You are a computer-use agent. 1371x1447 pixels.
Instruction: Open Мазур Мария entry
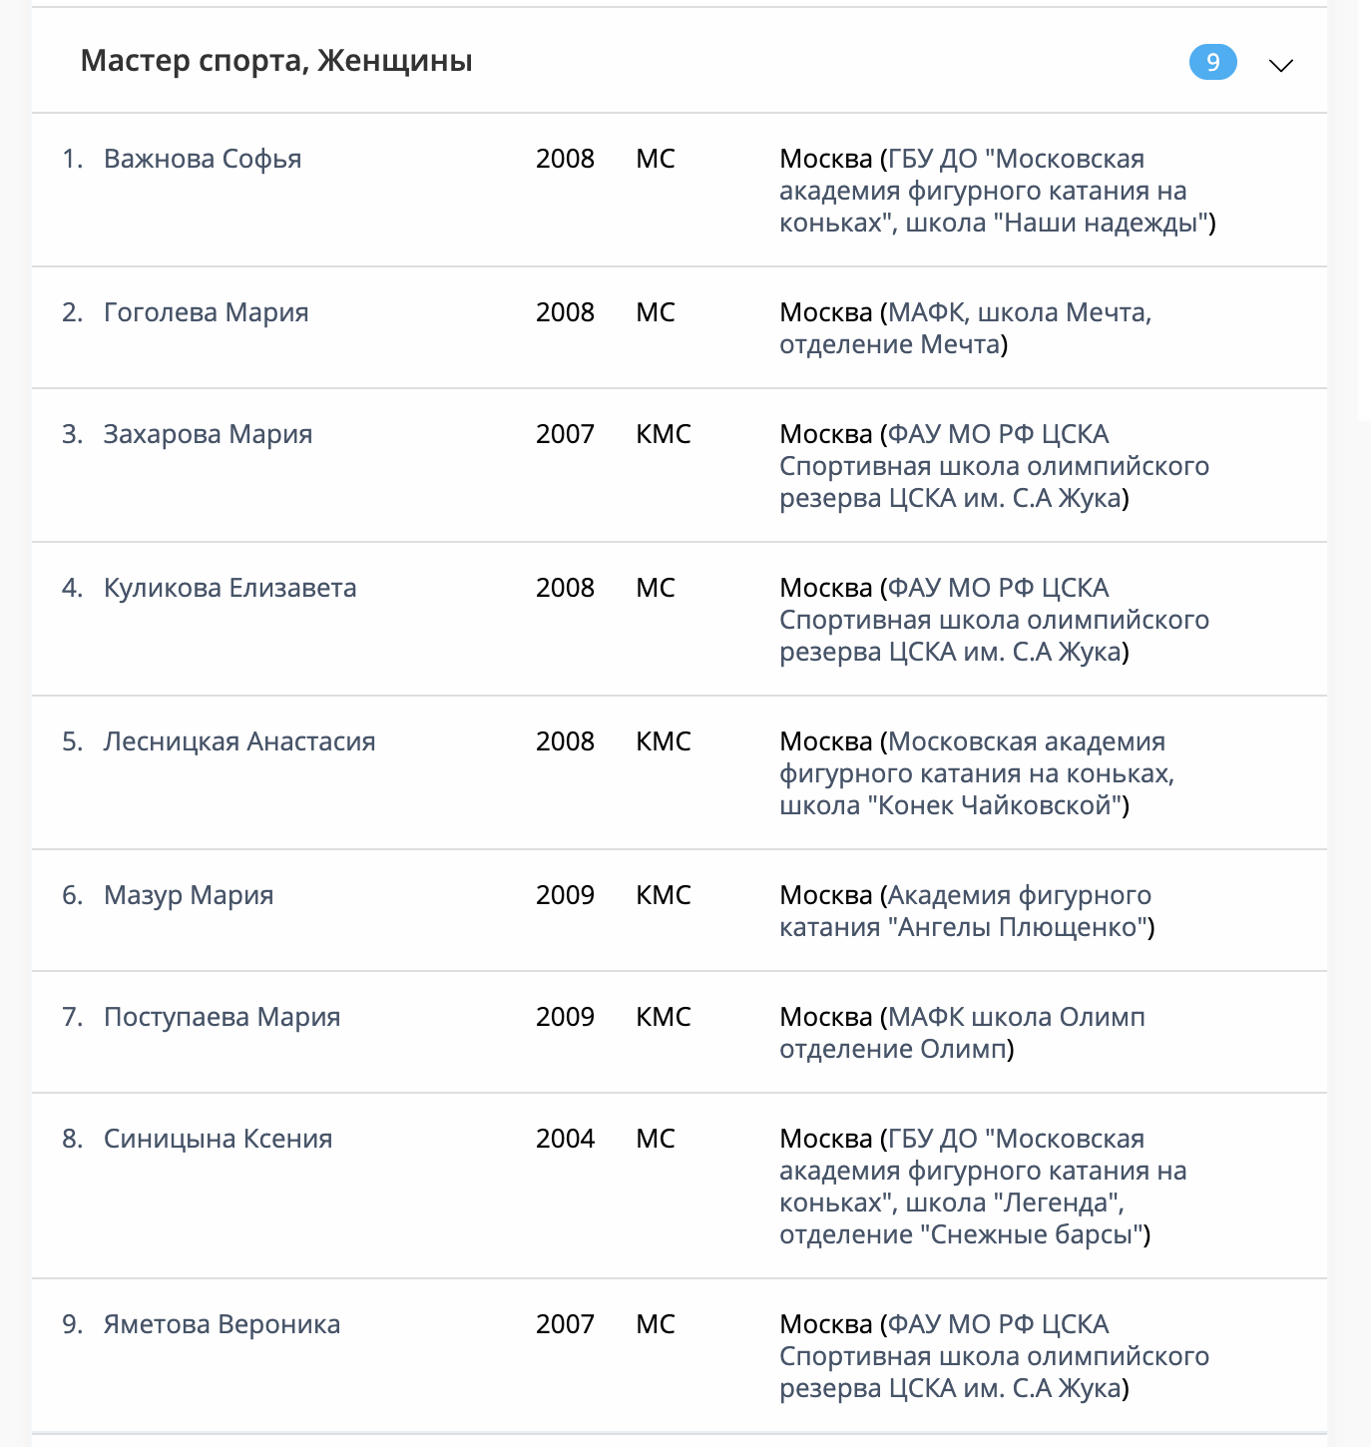(189, 895)
